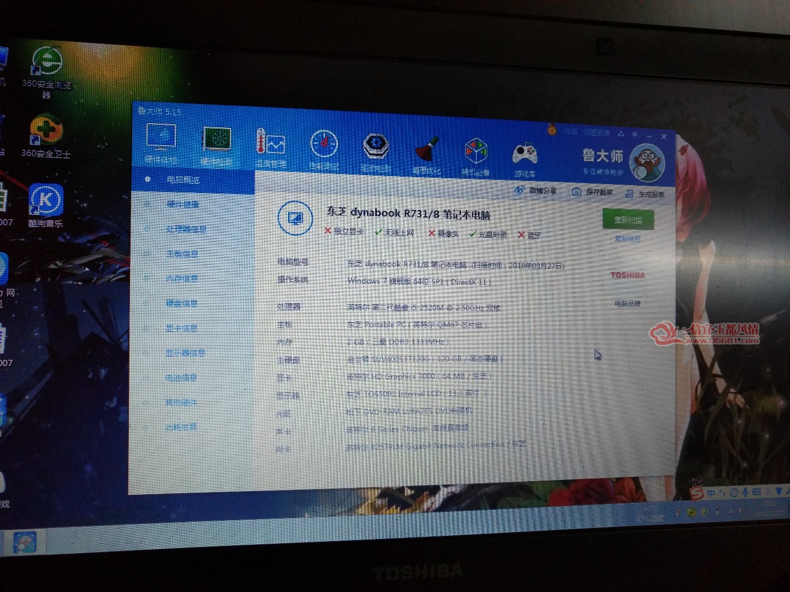Viewport: 790px width, 592px height.
Task: Open the 性能测试 performance test icon
Action: click(323, 150)
